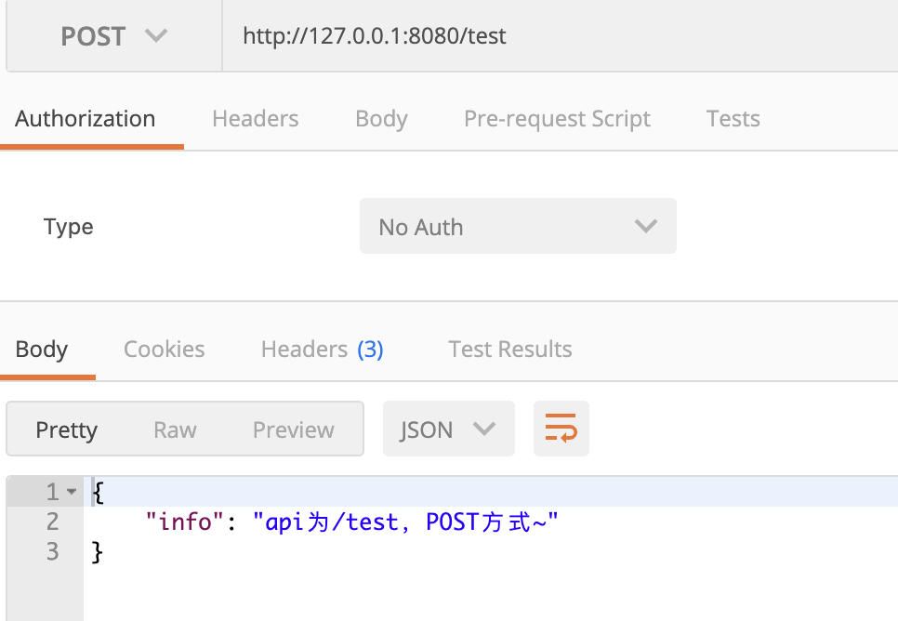898x621 pixels.
Task: View the response Cookies tab
Action: pos(165,350)
